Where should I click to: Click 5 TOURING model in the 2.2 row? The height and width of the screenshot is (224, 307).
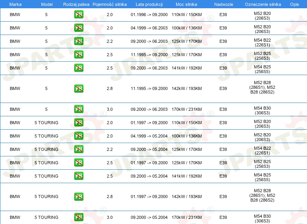46,149
